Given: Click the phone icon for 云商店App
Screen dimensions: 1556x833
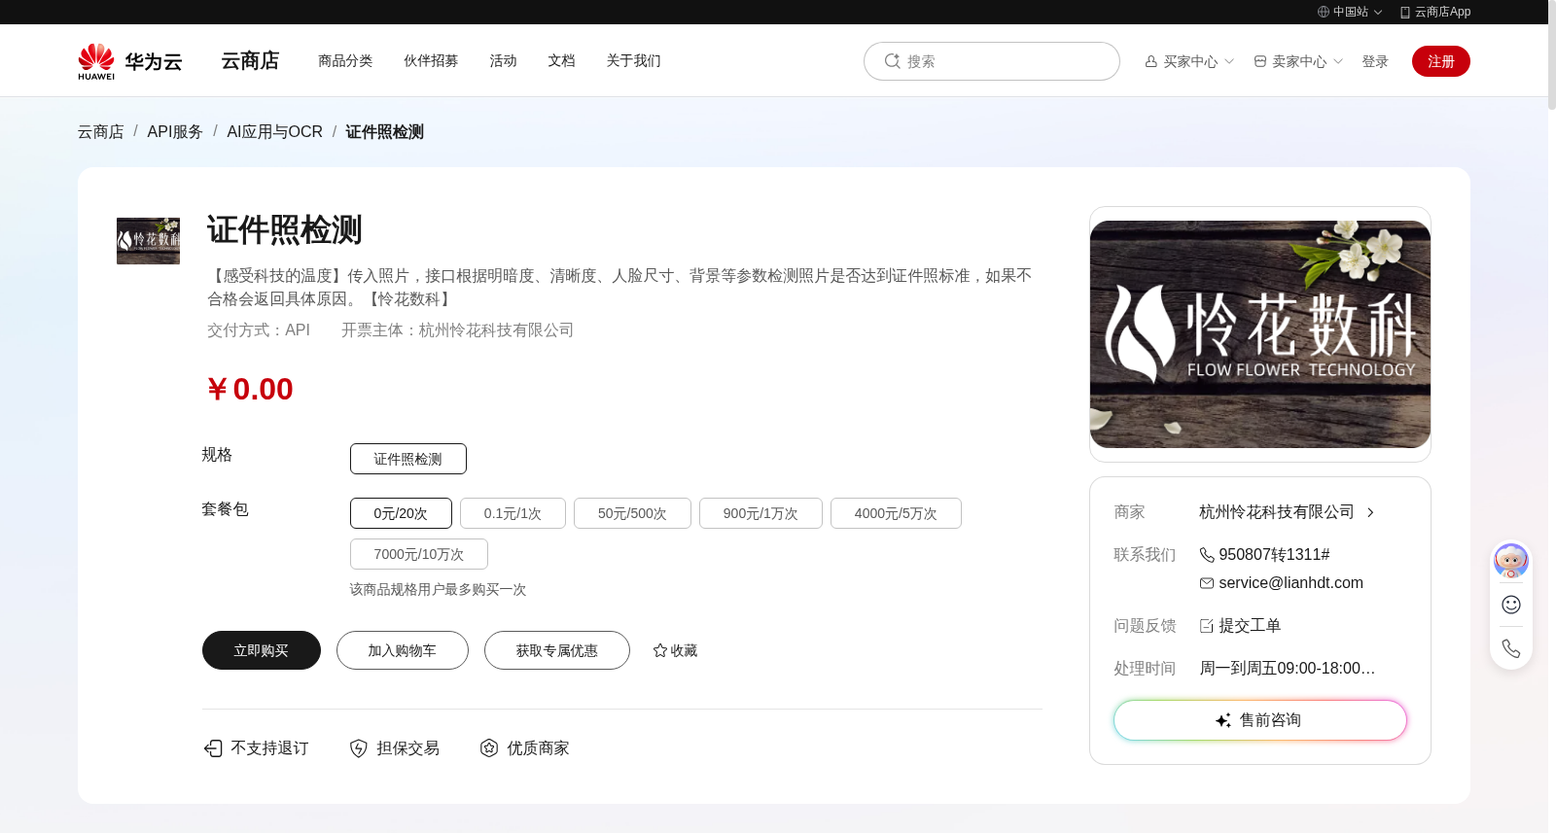Looking at the screenshot, I should point(1405,12).
